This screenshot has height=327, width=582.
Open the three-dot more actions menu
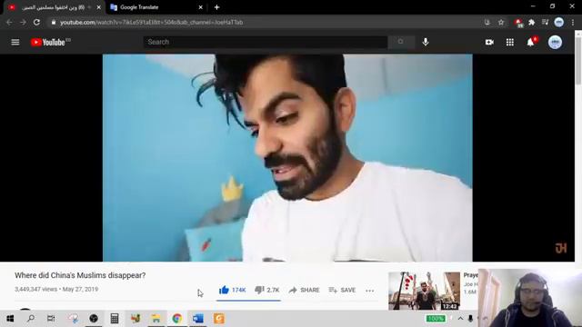370,291
